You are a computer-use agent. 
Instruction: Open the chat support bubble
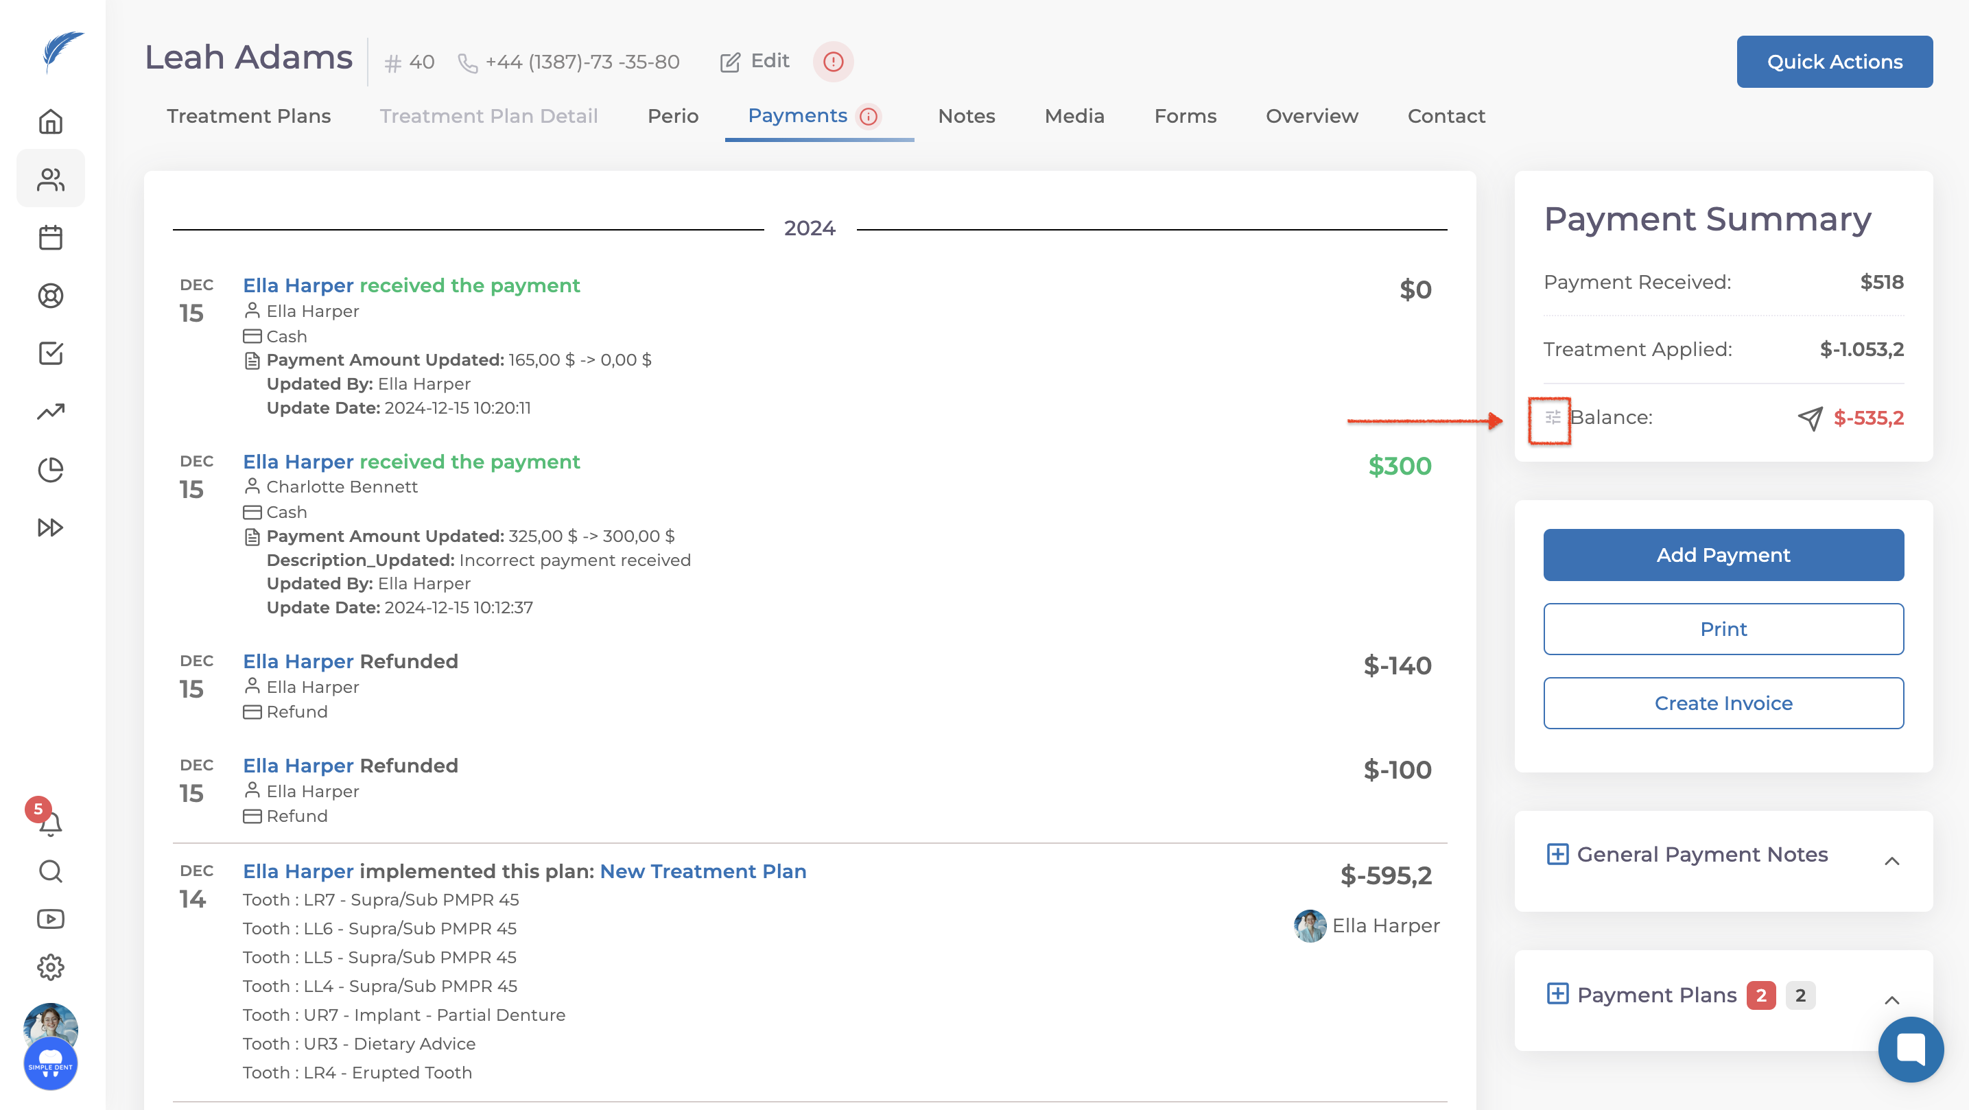tap(1910, 1049)
